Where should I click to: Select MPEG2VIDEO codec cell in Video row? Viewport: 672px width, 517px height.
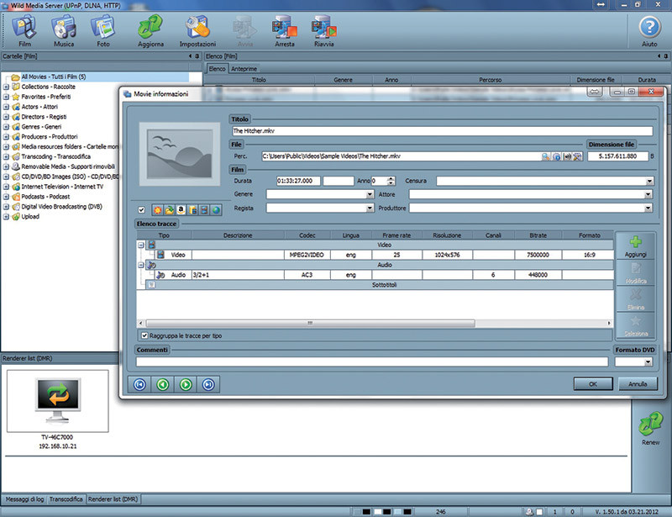307,255
